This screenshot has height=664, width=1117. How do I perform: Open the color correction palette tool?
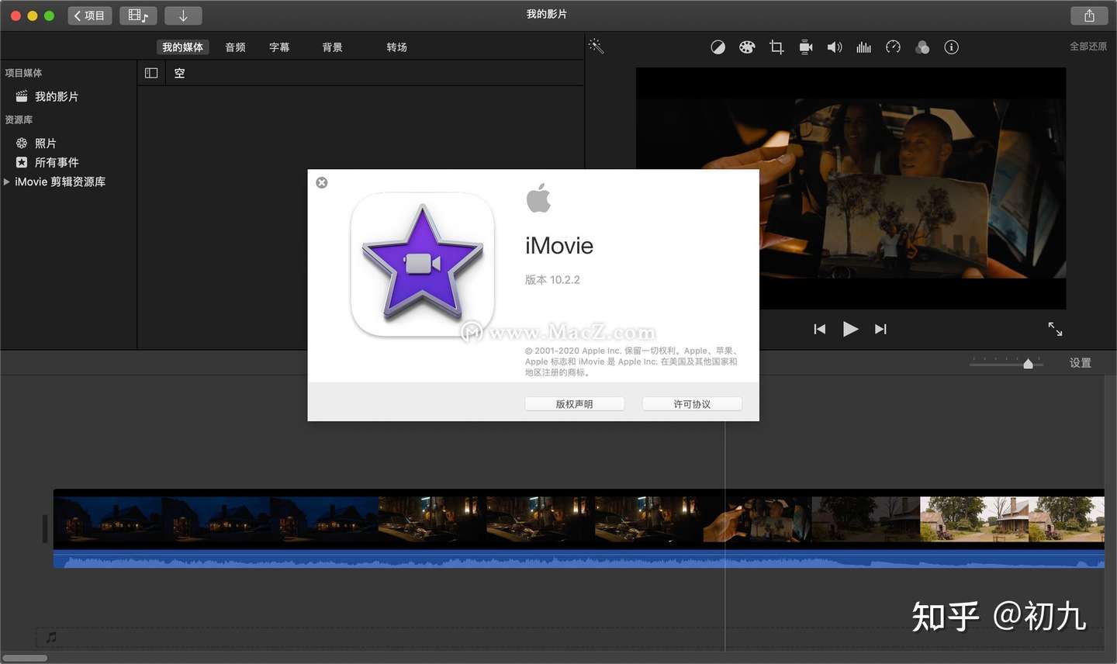click(746, 47)
